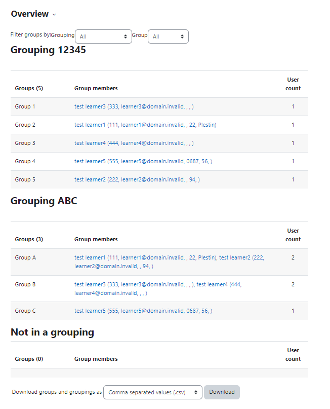Click the Download button
Screen dimensions: 330x409
pyautogui.click(x=222, y=392)
